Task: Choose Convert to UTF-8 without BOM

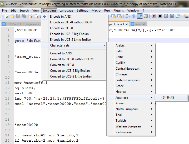Action: pos(74,59)
